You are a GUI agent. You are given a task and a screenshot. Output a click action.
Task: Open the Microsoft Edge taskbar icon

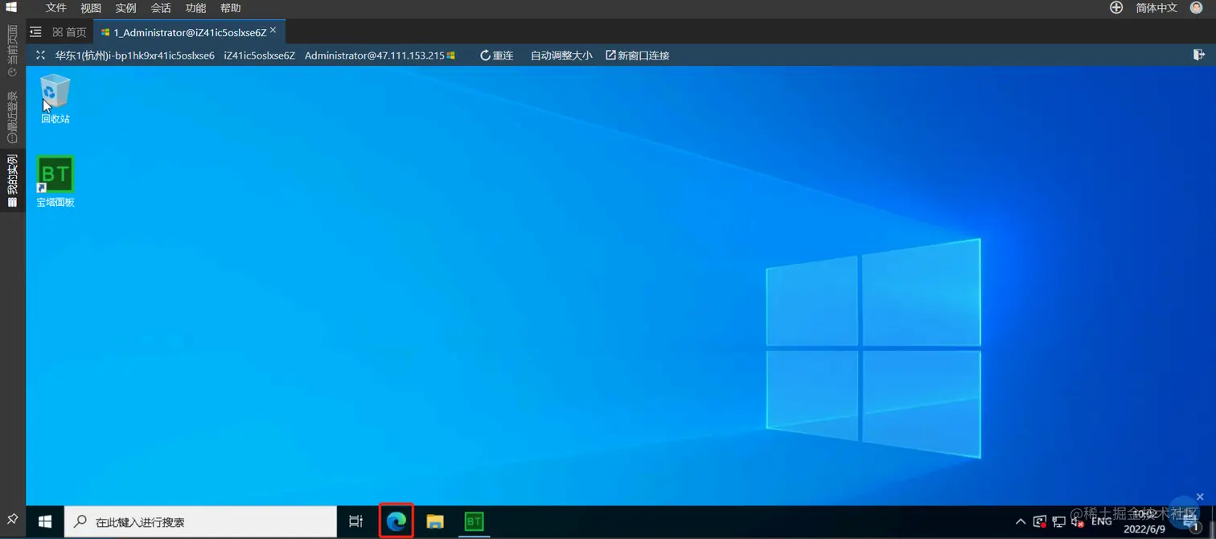(x=396, y=521)
